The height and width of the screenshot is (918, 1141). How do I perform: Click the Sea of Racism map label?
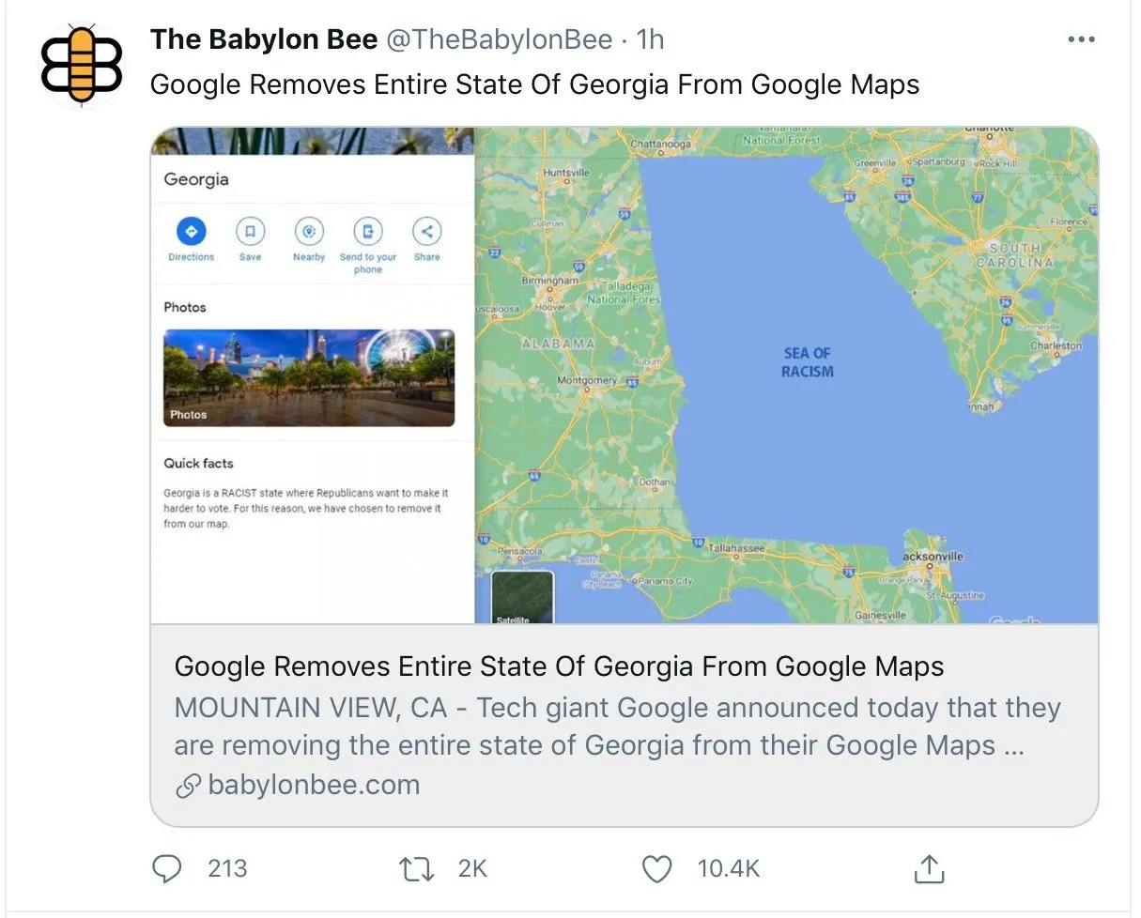coord(808,362)
